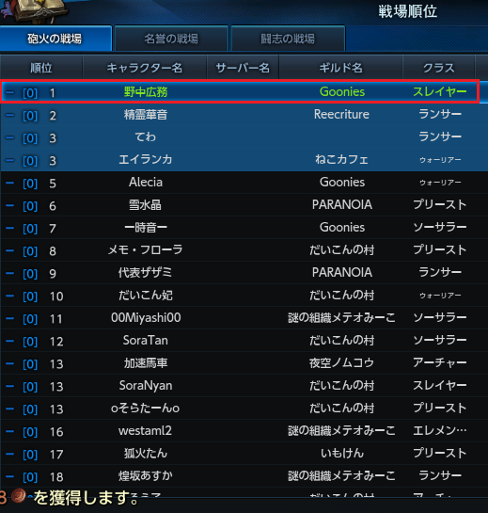Click the rank change dash icon beside 野中広務
Image resolution: width=488 pixels, height=513 pixels.
[x=10, y=92]
